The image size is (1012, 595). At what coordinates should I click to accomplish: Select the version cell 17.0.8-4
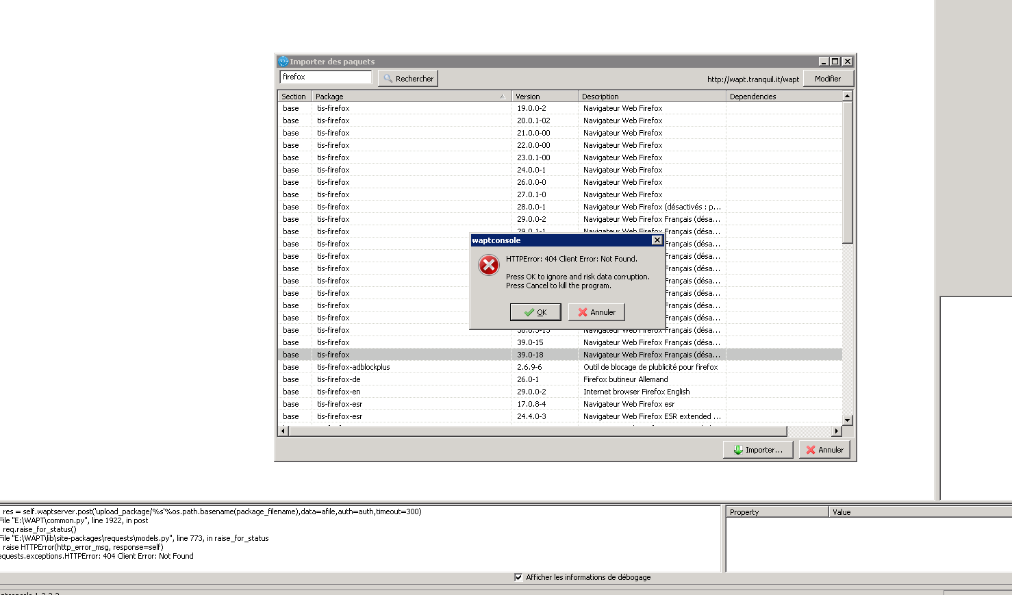pos(531,404)
